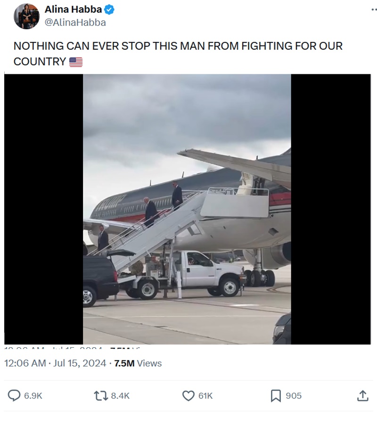Click the 8.4K reposts count
The image size is (377, 423).
(120, 396)
